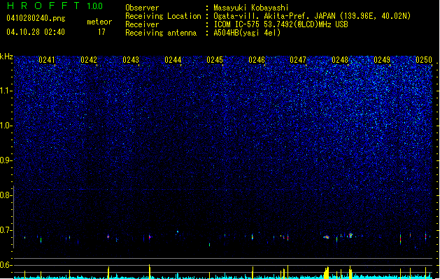The image size is (440, 279).
Task: Click the kHz axis unit label
Action: tap(6, 56)
